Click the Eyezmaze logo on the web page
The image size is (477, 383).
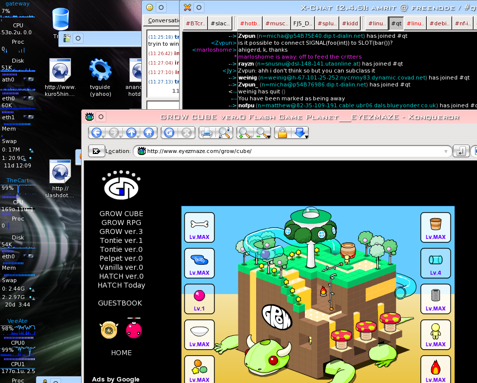121,185
